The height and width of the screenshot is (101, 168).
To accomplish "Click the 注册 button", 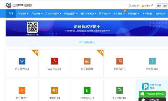I will click(165, 6).
